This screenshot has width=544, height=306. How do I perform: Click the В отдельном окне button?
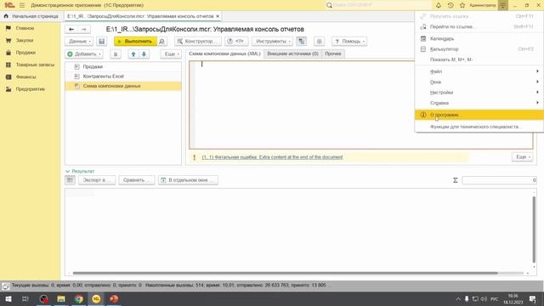(x=188, y=180)
